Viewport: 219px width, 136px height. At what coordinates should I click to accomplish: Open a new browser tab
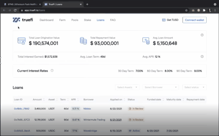click(87, 4)
